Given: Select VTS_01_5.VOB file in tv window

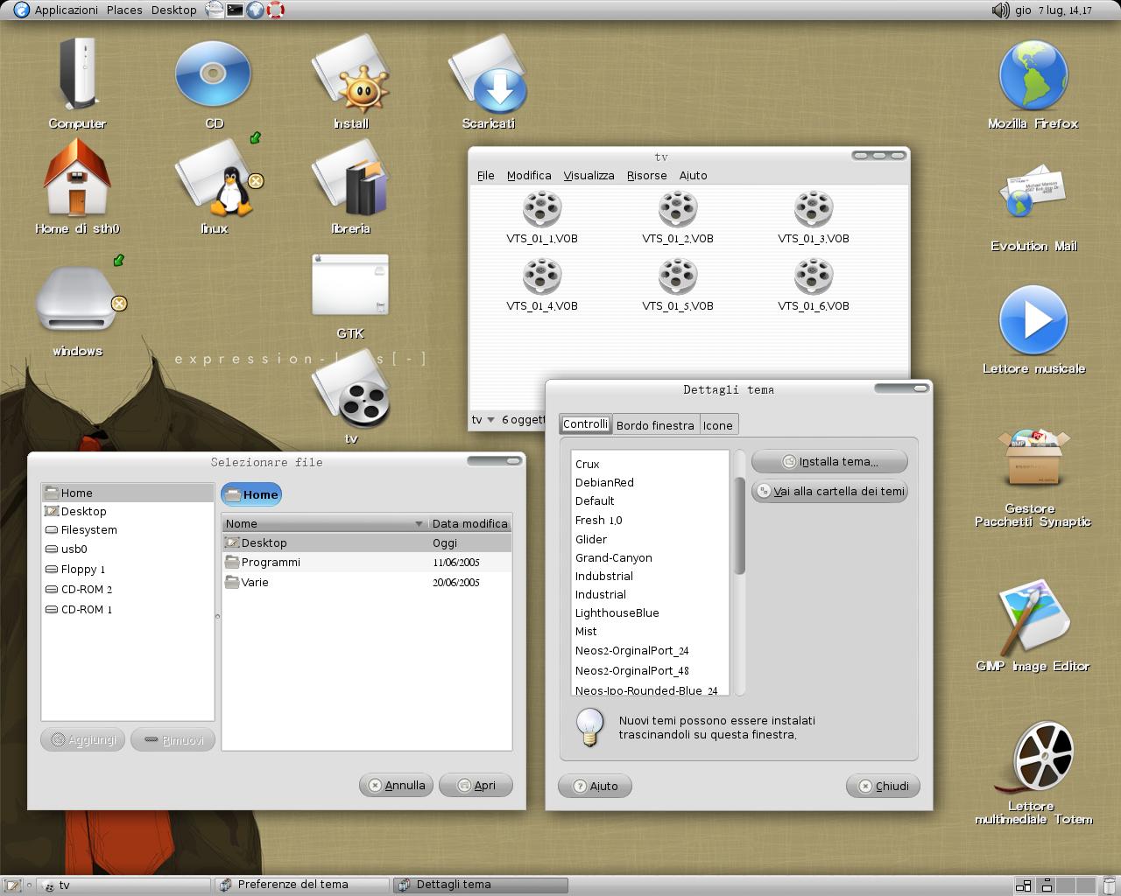Looking at the screenshot, I should pos(678,286).
